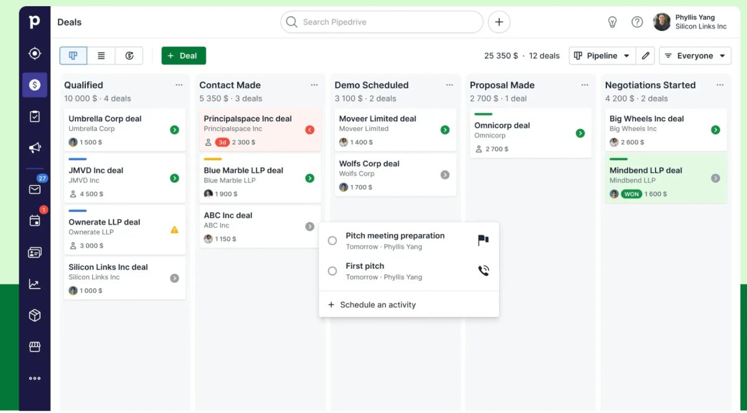Screen dimensions: 747x413
Task: Click the green add Deal button
Action: click(184, 56)
